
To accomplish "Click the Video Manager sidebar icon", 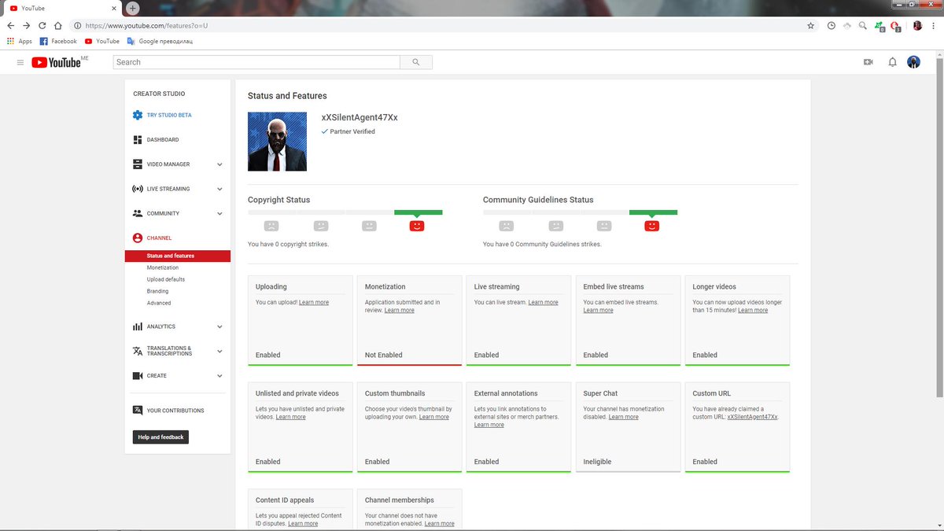I will pyautogui.click(x=138, y=164).
